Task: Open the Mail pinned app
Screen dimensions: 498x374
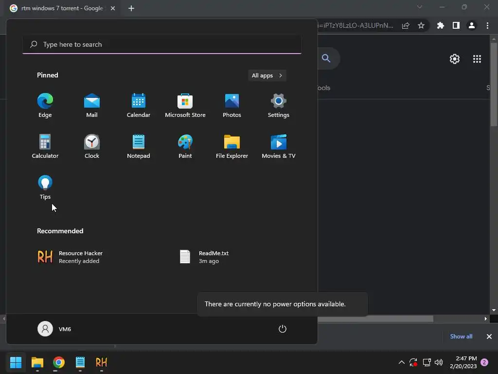Action: pos(92,106)
